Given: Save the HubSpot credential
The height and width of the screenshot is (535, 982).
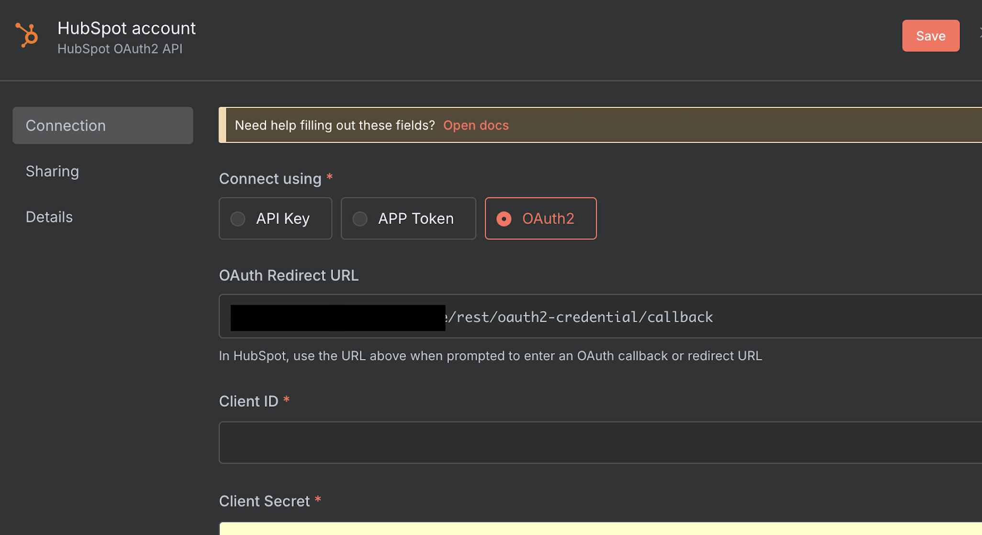Looking at the screenshot, I should (x=930, y=36).
